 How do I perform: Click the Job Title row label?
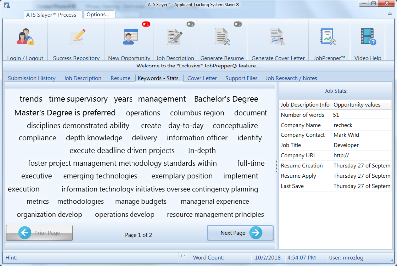tap(291, 145)
